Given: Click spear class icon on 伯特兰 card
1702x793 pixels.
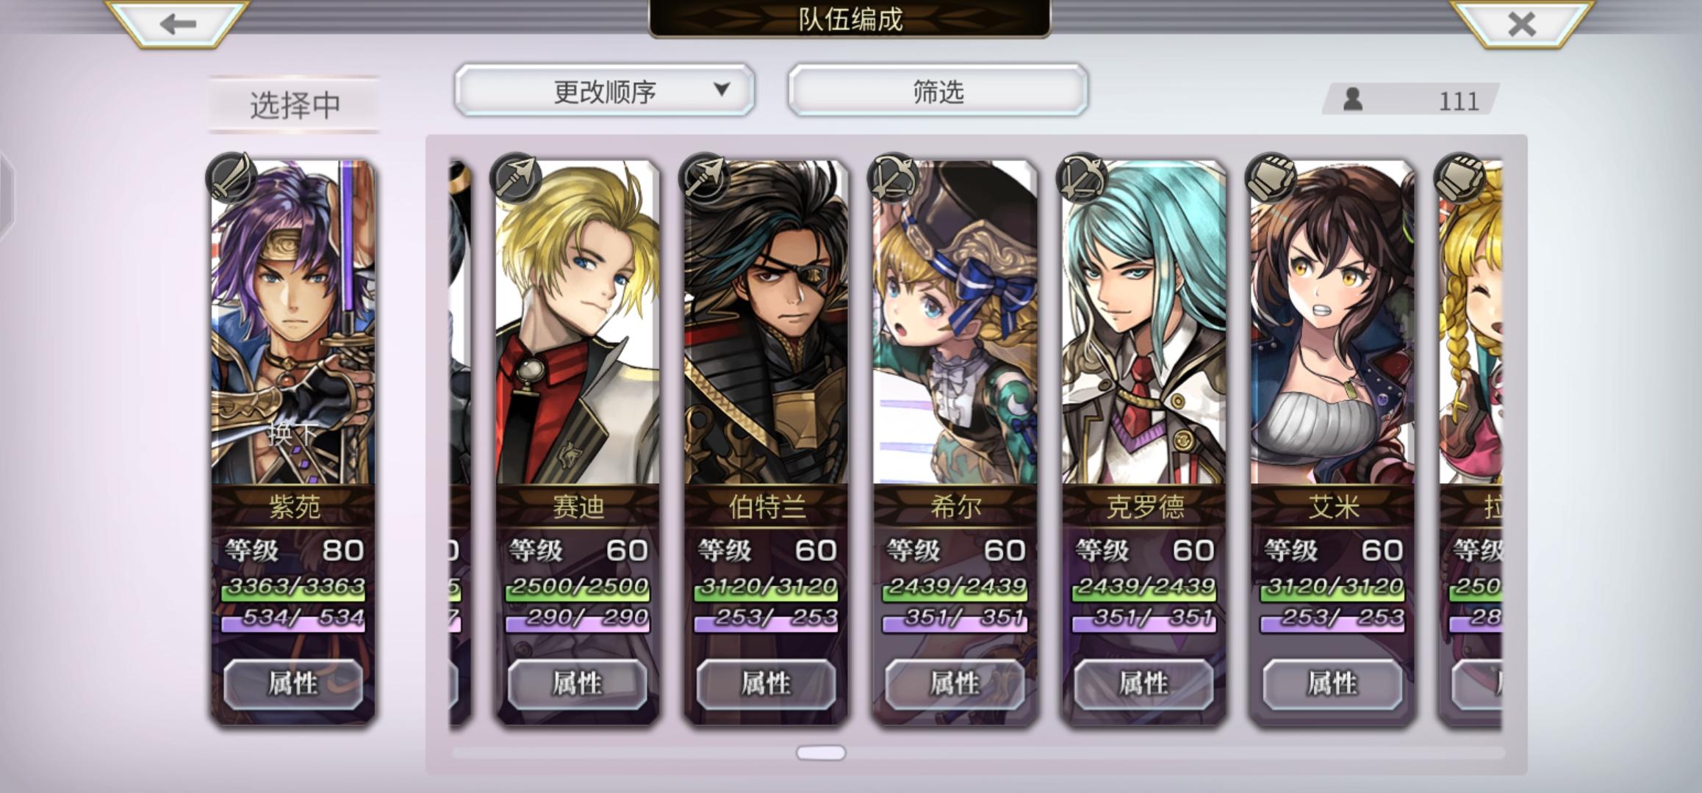Looking at the screenshot, I should coord(705,178).
